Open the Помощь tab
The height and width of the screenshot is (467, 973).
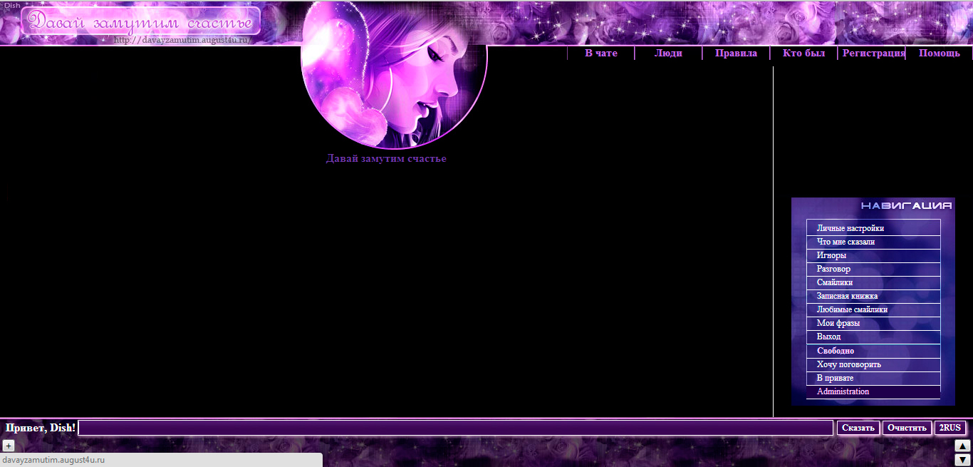coord(939,53)
